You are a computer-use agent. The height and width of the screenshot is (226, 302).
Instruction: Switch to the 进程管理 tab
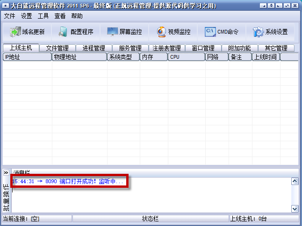point(93,48)
